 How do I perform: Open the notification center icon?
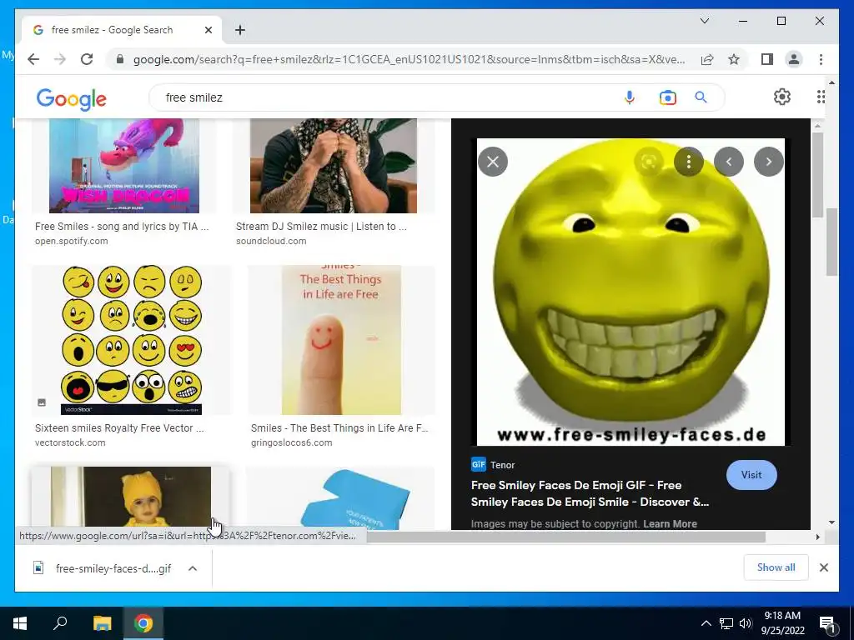827,623
